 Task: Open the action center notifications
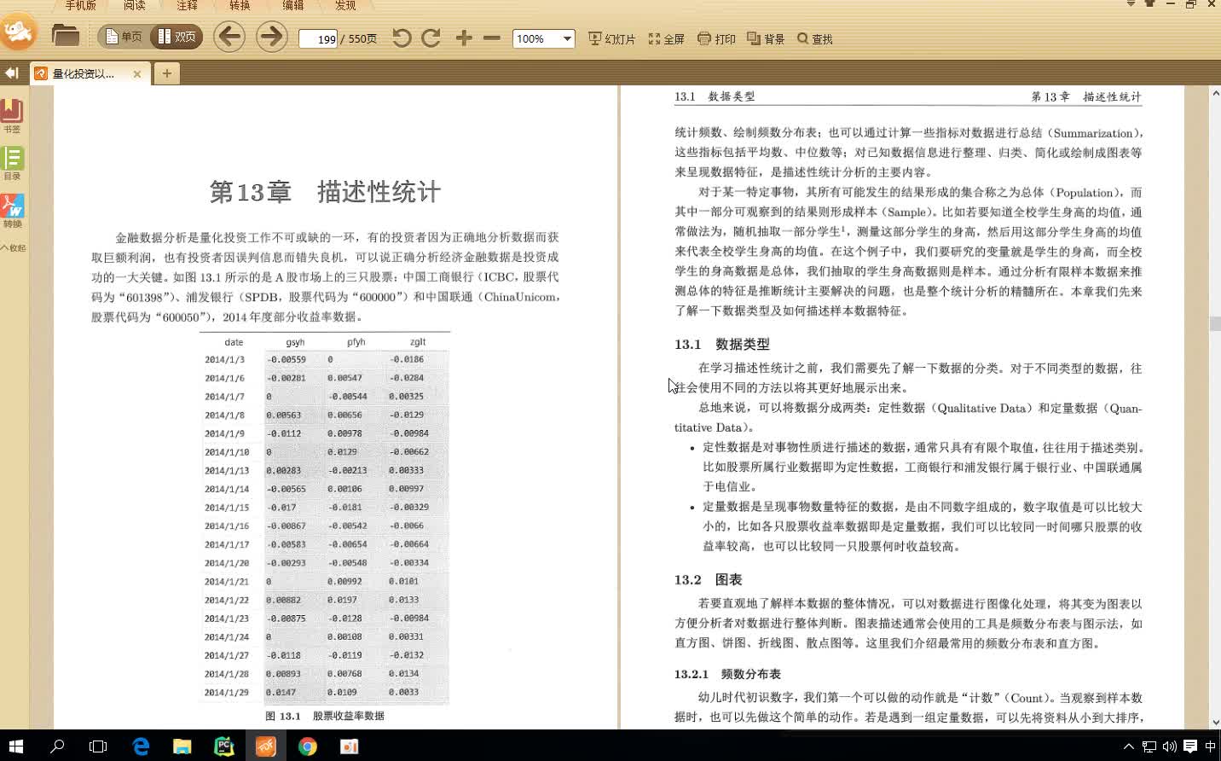pyautogui.click(x=1190, y=746)
